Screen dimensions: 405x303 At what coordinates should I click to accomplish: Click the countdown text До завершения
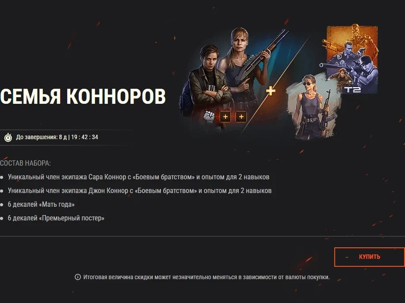(x=57, y=137)
